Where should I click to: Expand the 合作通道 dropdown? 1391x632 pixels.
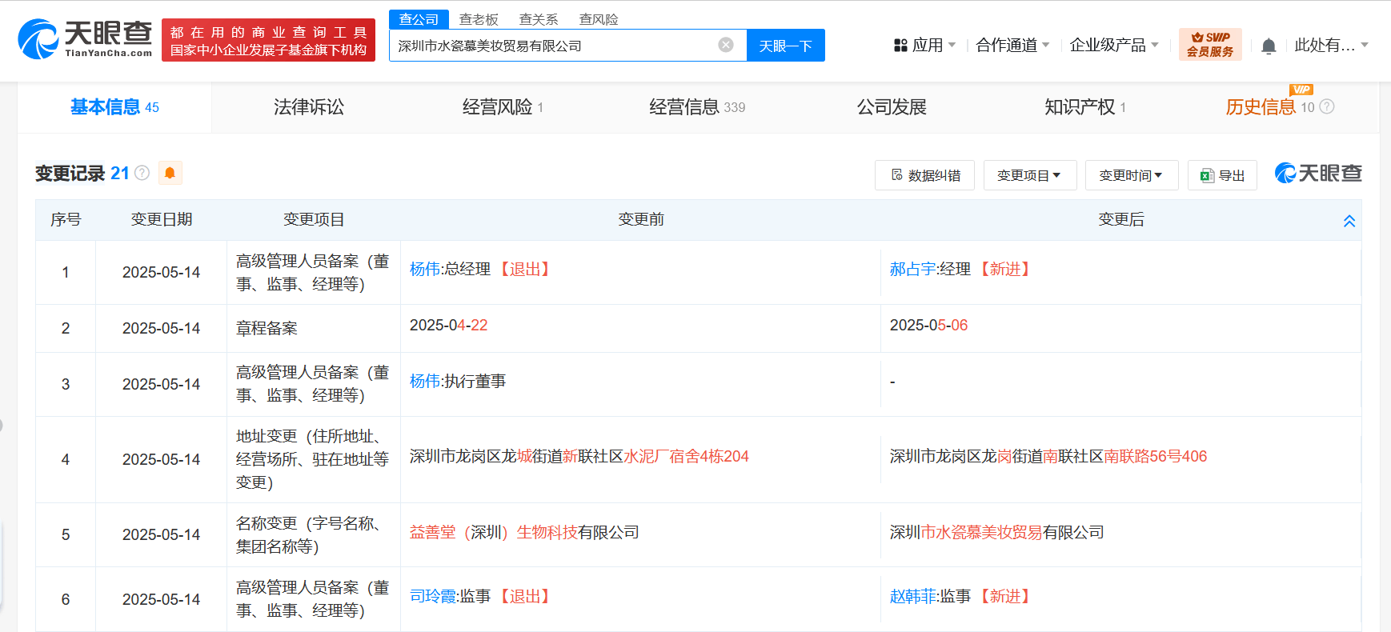1012,45
